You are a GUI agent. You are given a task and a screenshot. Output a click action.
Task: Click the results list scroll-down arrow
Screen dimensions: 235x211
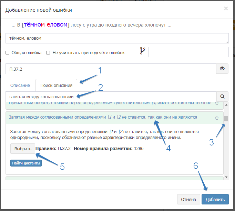pyautogui.click(x=226, y=177)
